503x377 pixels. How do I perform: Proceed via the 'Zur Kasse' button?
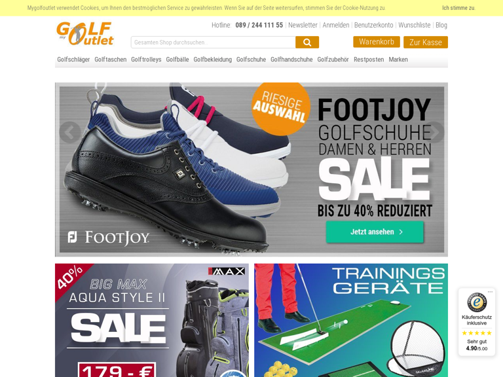[425, 43]
